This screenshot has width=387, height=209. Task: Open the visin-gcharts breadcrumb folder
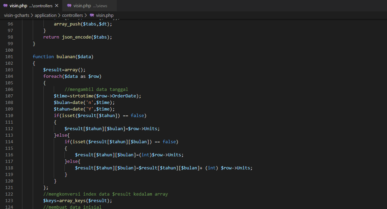click(17, 15)
